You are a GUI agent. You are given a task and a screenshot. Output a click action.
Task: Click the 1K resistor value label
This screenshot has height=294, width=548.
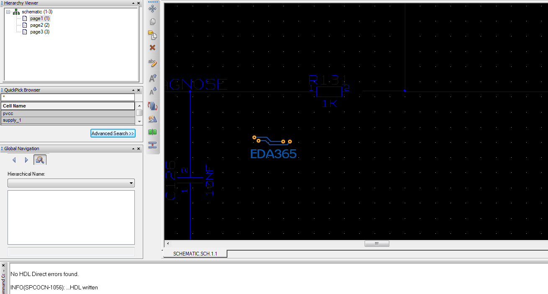coord(330,103)
